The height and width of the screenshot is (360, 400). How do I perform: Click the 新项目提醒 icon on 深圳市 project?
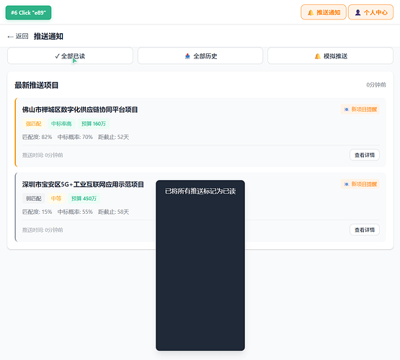[x=346, y=184]
